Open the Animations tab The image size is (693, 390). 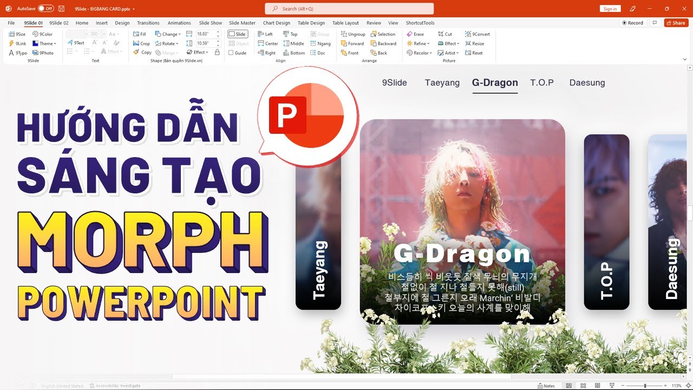pyautogui.click(x=179, y=23)
